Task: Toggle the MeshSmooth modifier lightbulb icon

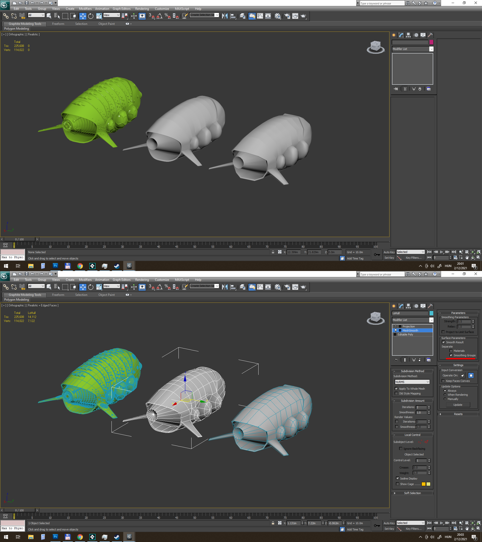Action: [396, 330]
